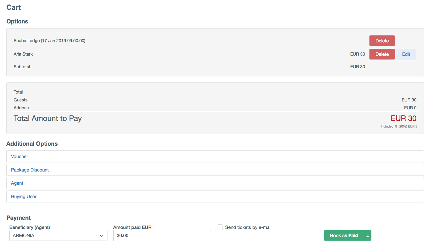The image size is (429, 249).
Task: Click the Addons EUR 0 amount
Action: 410,108
